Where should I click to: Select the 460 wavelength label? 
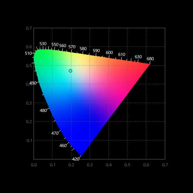coord(63,146)
